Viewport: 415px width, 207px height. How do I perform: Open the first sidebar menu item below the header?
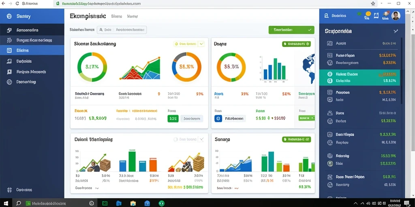point(32,30)
